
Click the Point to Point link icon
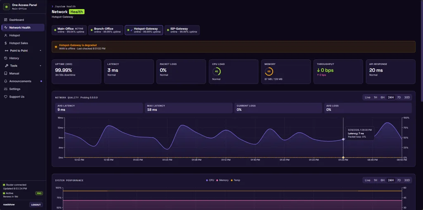(7, 51)
